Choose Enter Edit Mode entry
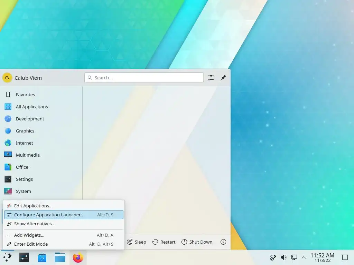 point(64,244)
